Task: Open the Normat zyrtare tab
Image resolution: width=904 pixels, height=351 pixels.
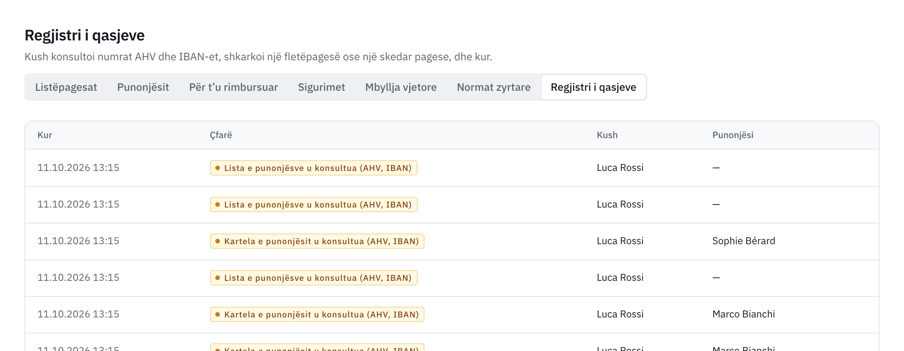Action: (494, 87)
